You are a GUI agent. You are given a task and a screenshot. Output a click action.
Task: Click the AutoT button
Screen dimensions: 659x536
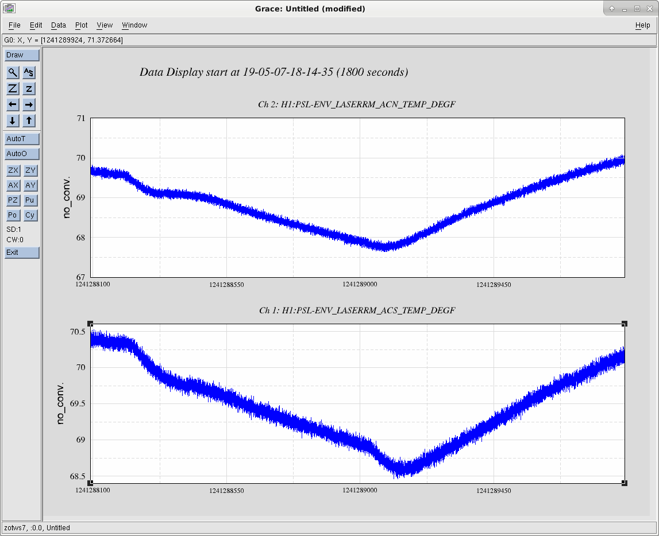click(x=22, y=138)
